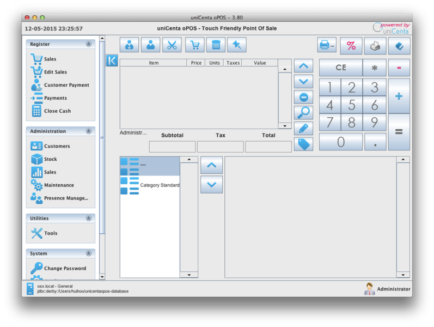Collapse the System panel

89,253
